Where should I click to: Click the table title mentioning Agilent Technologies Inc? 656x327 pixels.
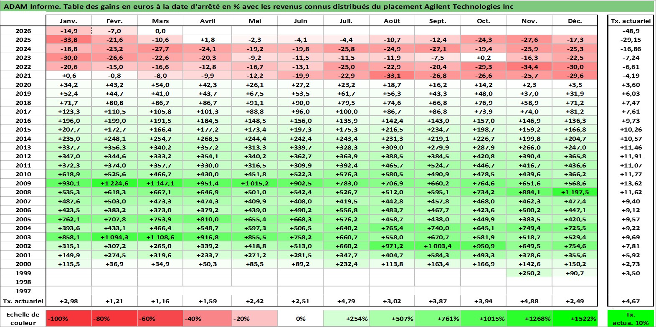[x=258, y=6]
